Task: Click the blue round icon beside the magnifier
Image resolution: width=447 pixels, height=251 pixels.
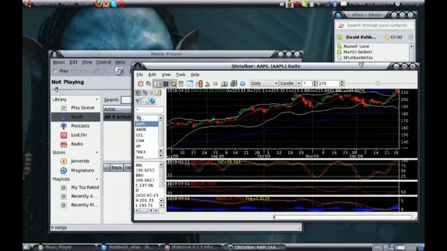Action: coord(152,101)
